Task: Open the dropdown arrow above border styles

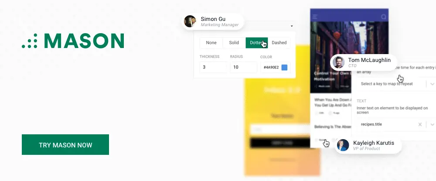Action: (x=292, y=26)
